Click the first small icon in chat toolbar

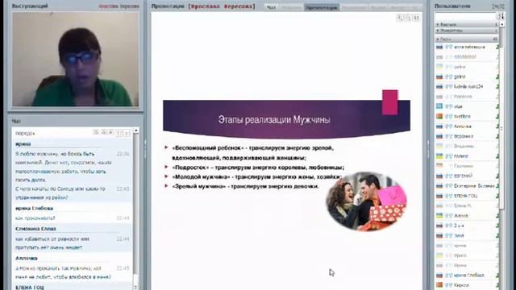tap(96, 132)
